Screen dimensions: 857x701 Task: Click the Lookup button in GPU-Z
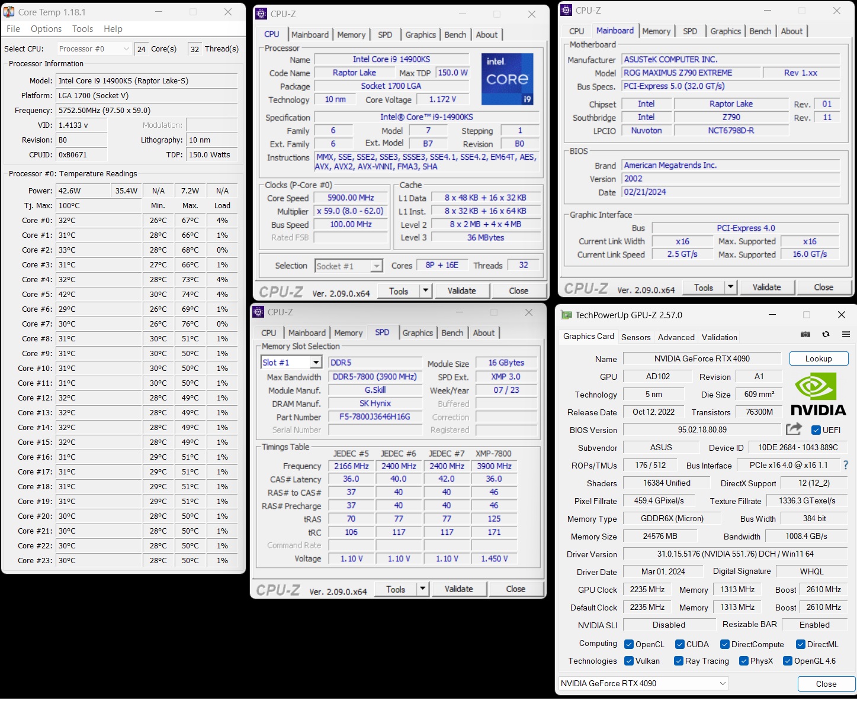click(x=819, y=358)
